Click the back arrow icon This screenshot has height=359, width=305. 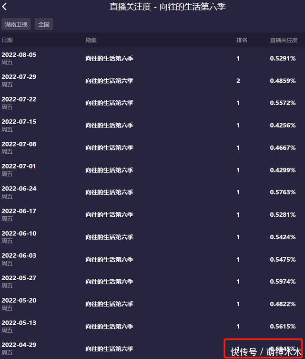pyautogui.click(x=5, y=7)
